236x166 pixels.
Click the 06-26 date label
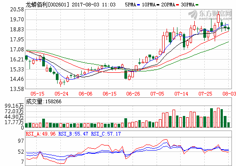[x=133, y=94]
